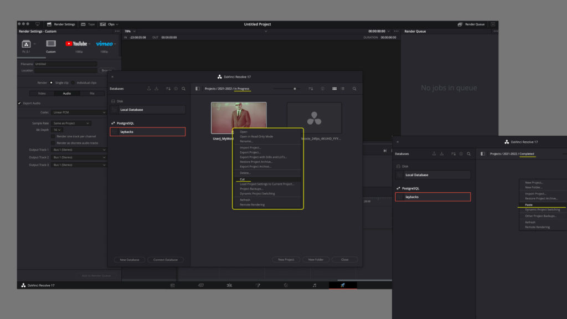Open the Fusion page wand icon
This screenshot has width=567, height=319.
tap(258, 285)
